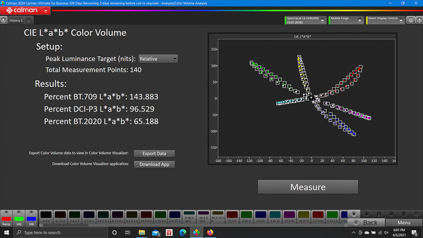423x238 pixels.
Task: Select the 0 0 16.5 patch
Action: (x=175, y=216)
